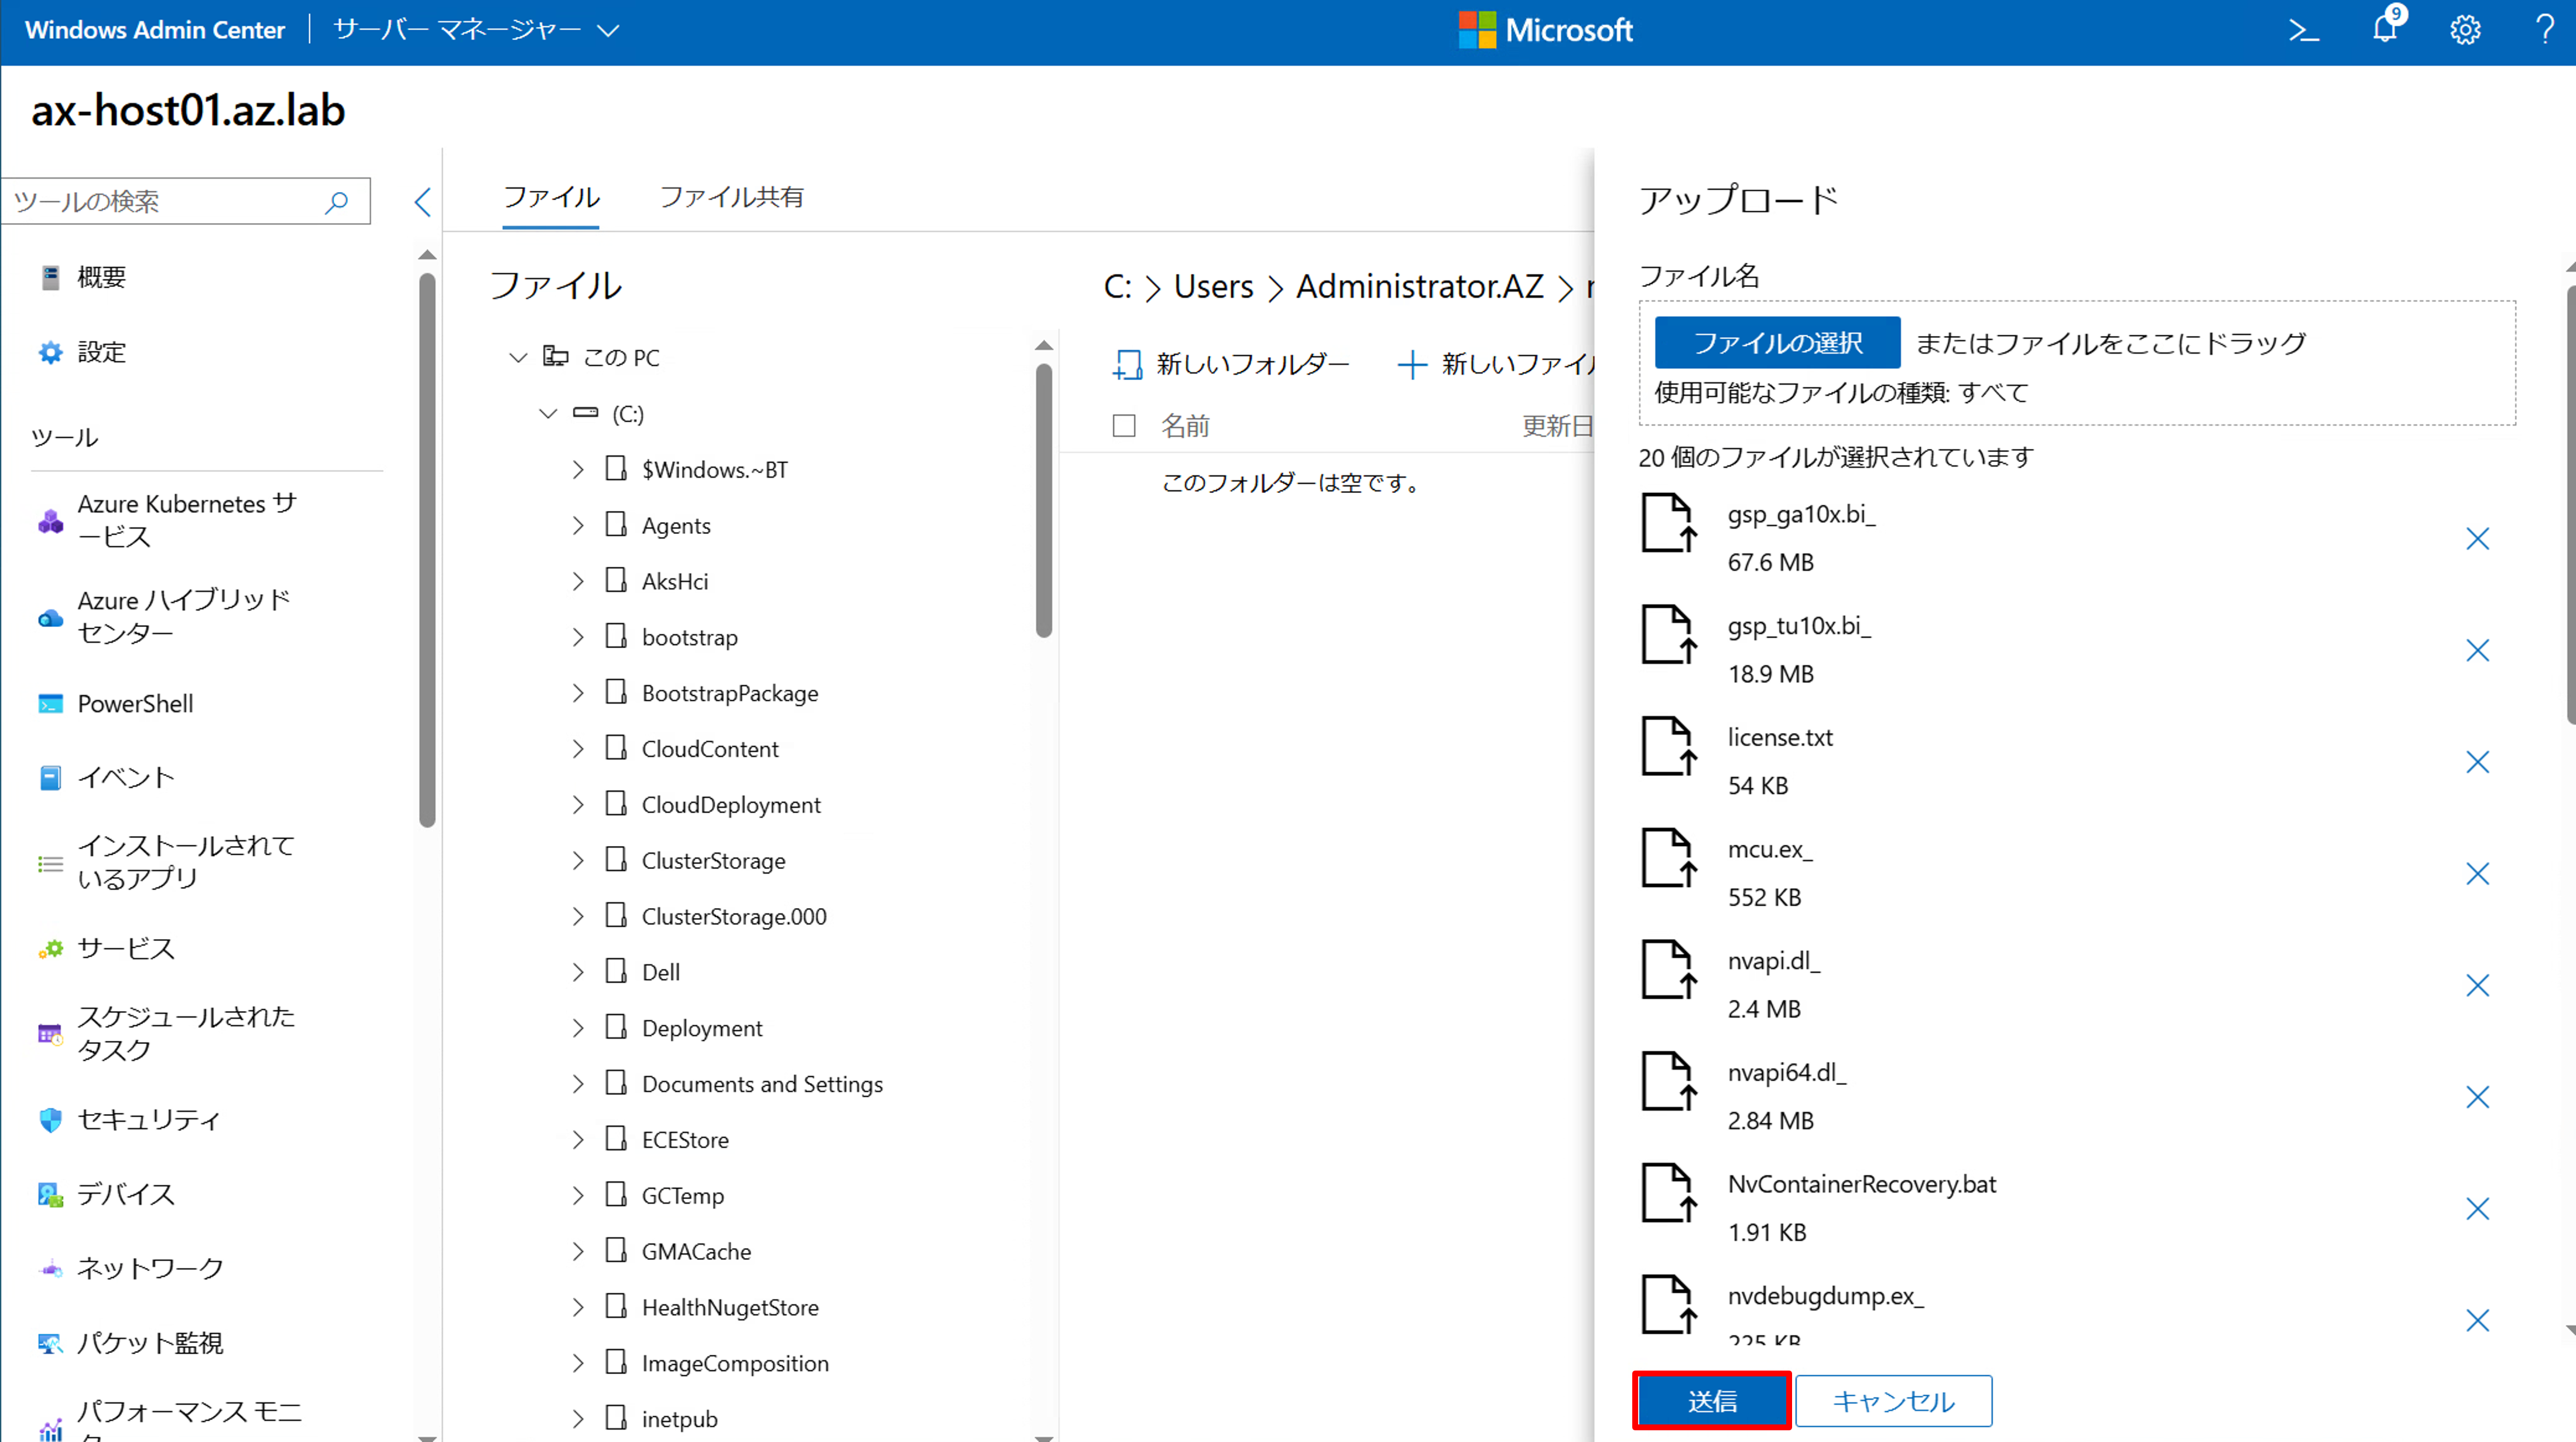Open the help question mark
Viewport: 2576px width, 1442px height.
pos(2545,30)
